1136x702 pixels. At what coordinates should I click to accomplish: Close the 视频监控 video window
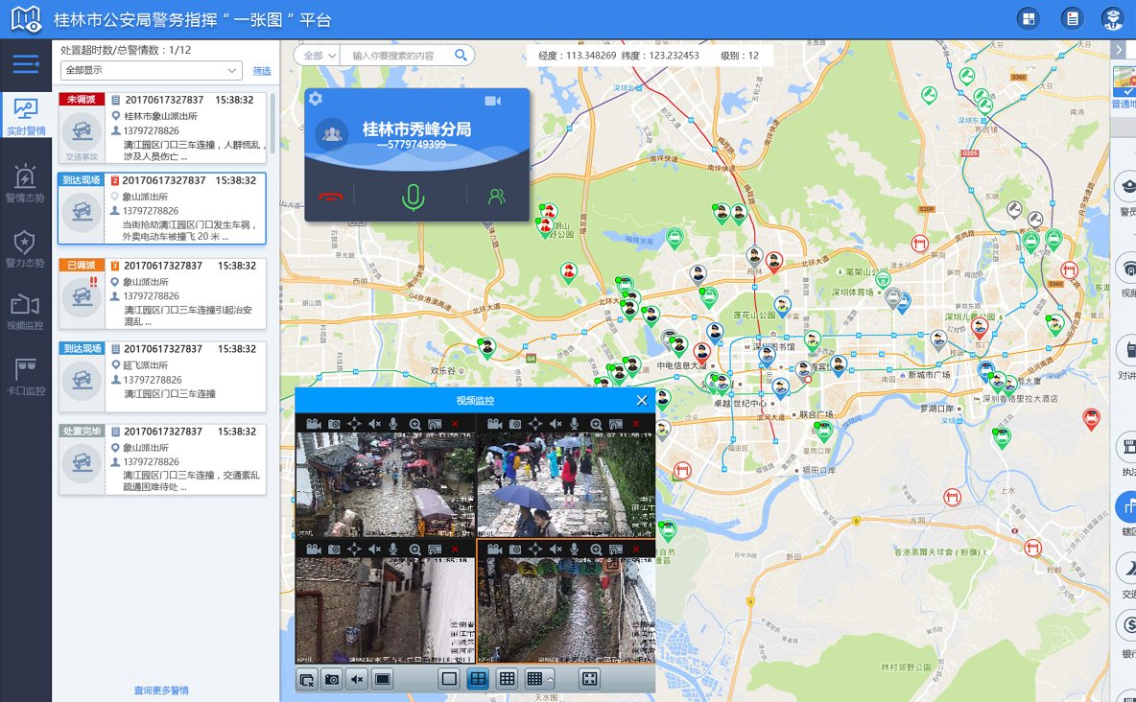(x=642, y=401)
